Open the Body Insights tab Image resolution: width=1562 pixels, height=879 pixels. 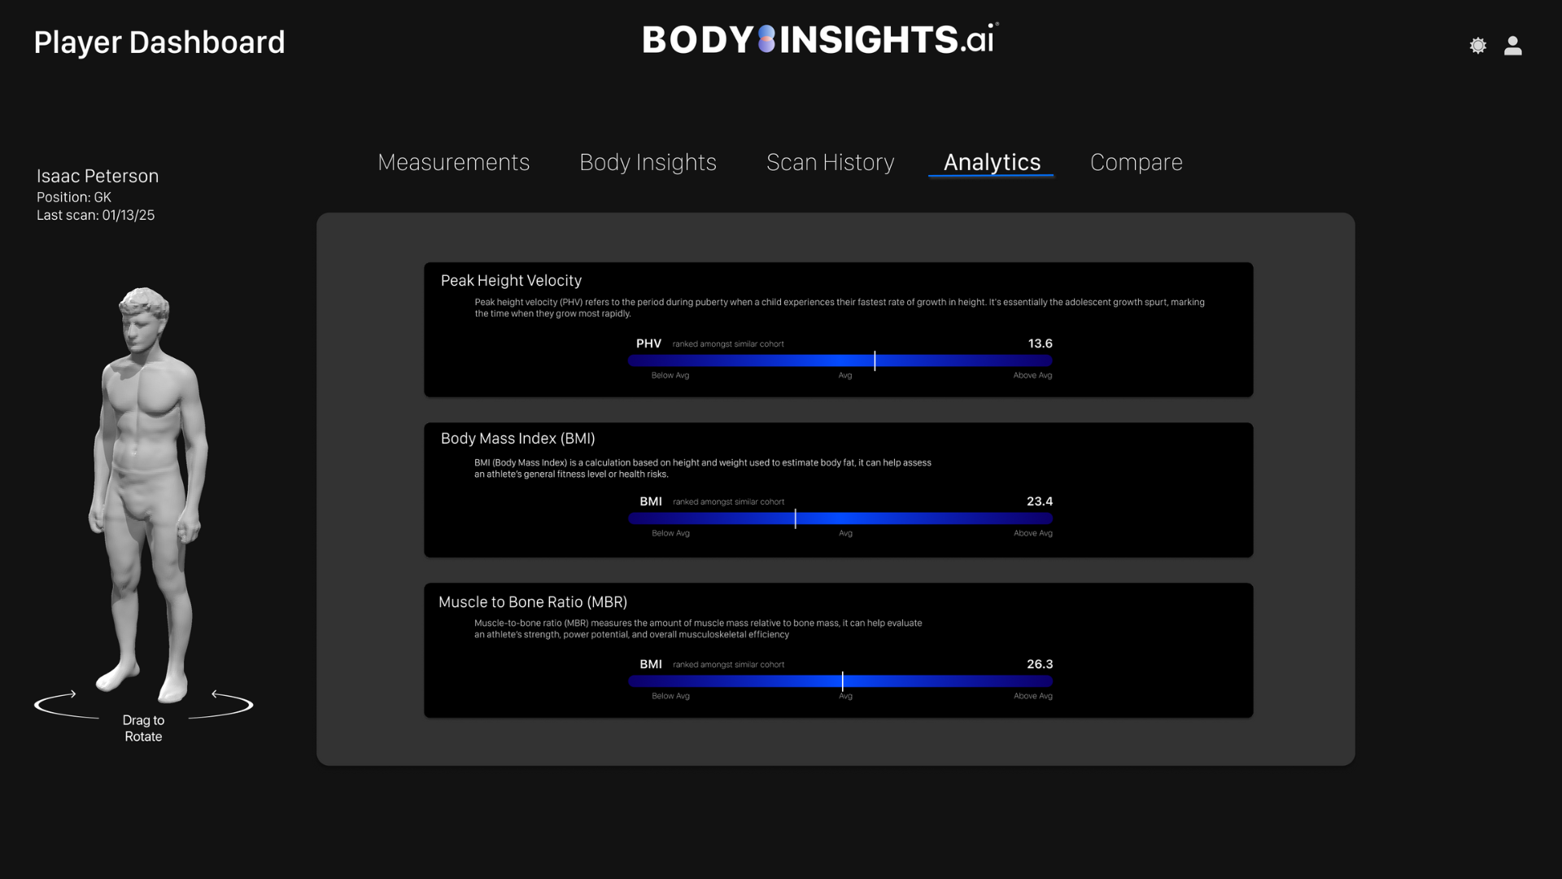[x=648, y=162]
